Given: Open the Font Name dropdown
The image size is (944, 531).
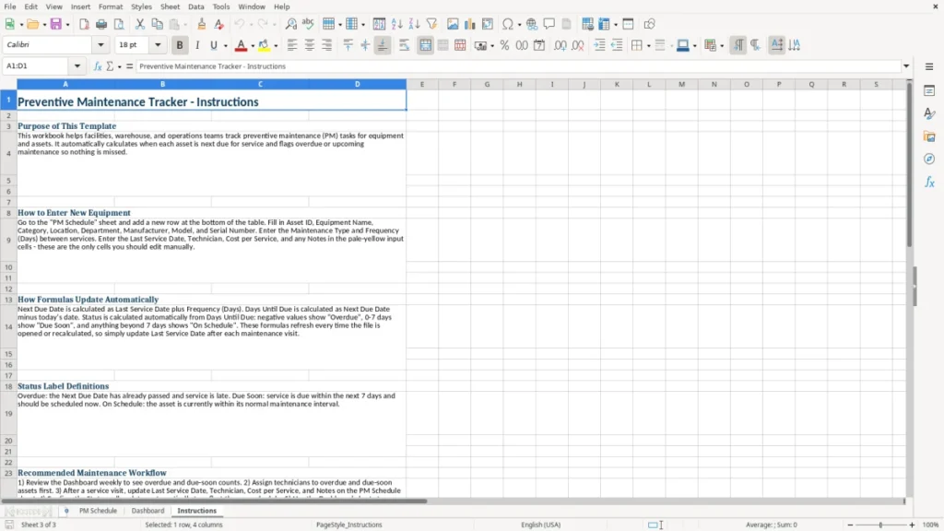Looking at the screenshot, I should tap(100, 44).
